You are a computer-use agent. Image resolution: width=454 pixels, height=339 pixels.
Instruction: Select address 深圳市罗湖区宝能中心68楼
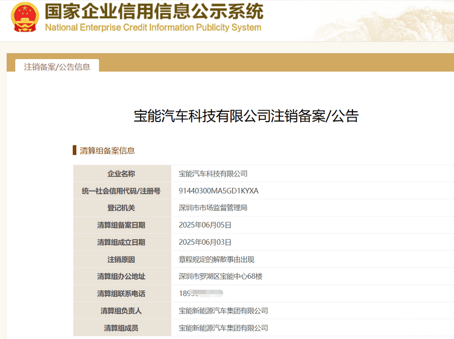221,277
